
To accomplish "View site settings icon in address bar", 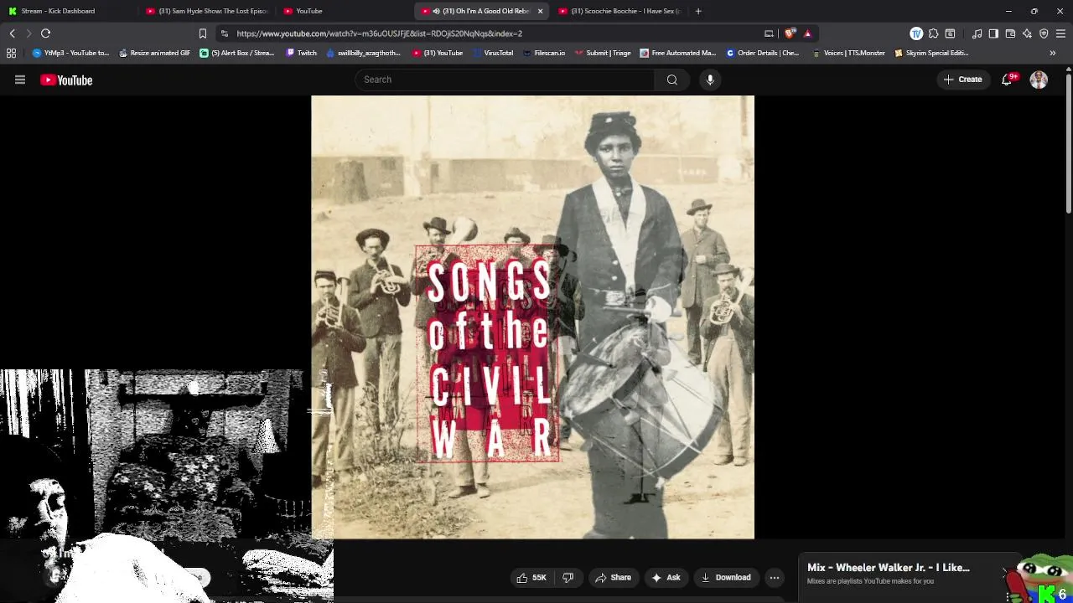I will (x=224, y=33).
